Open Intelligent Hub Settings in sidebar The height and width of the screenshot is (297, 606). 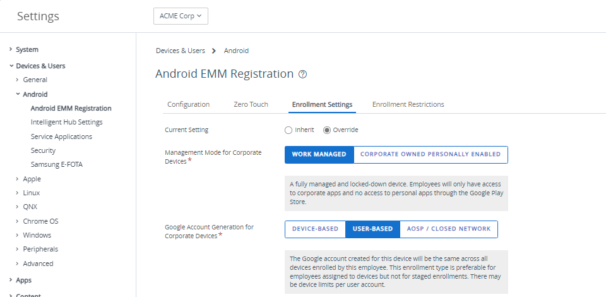(66, 122)
